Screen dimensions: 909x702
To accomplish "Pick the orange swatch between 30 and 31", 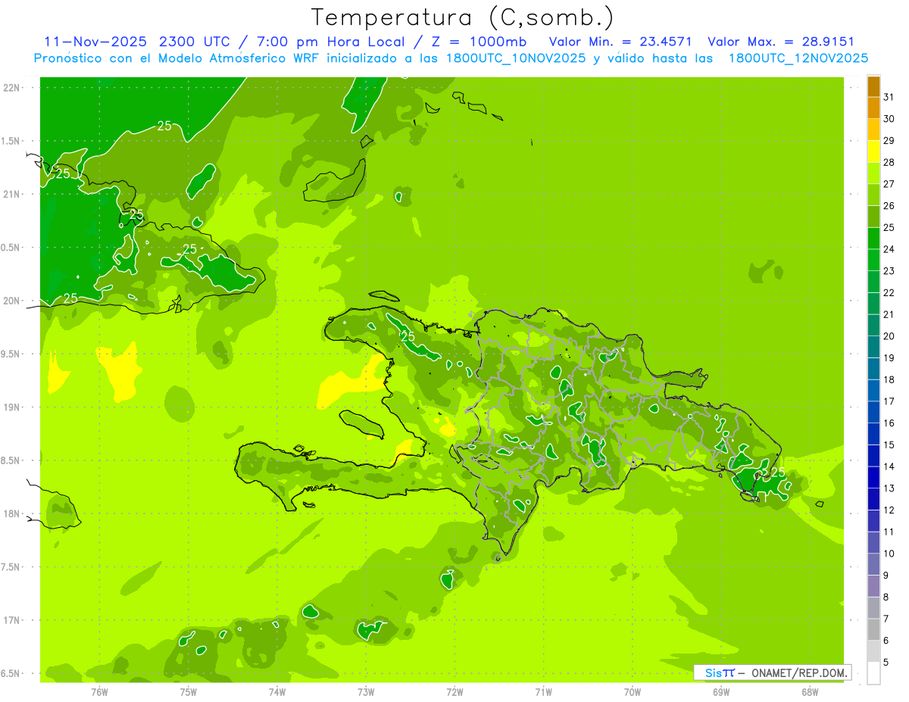I will tap(873, 108).
